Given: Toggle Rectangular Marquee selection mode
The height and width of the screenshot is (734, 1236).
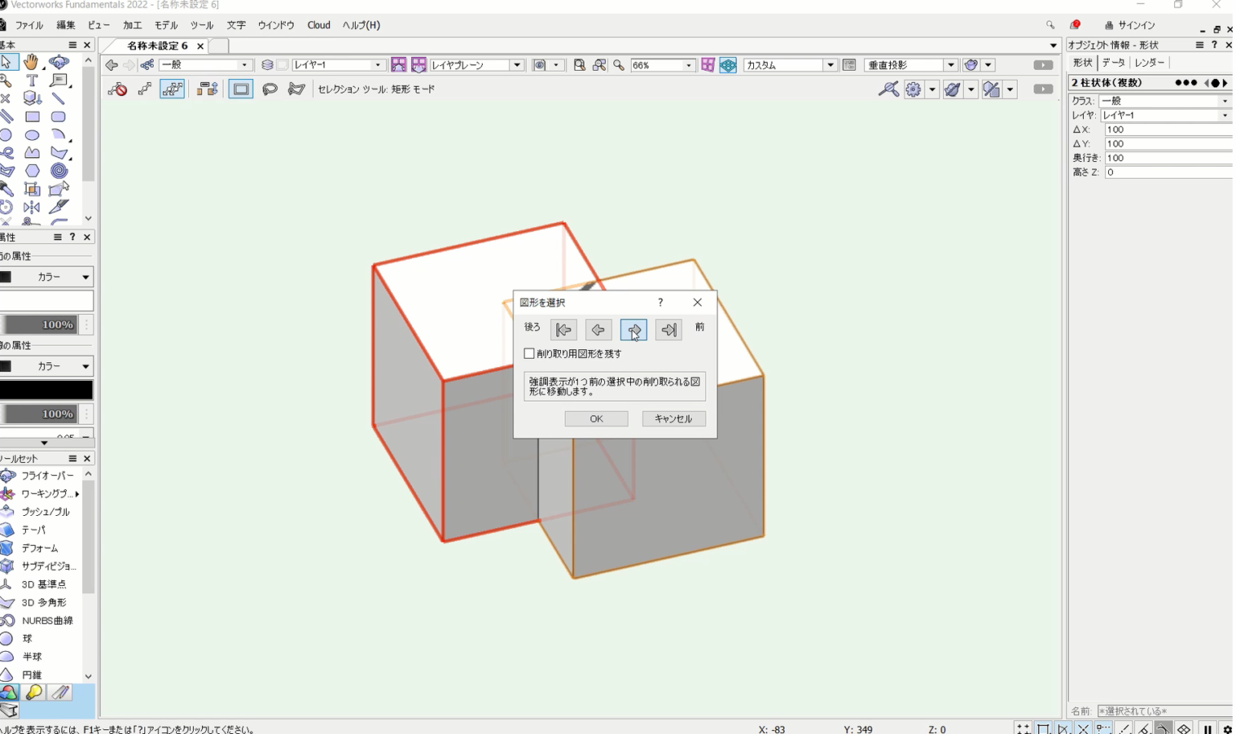Looking at the screenshot, I should pos(241,89).
